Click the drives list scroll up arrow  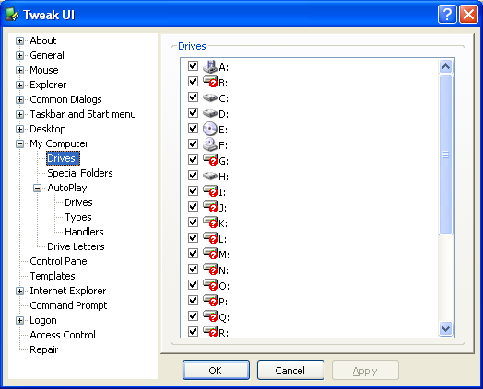point(446,67)
